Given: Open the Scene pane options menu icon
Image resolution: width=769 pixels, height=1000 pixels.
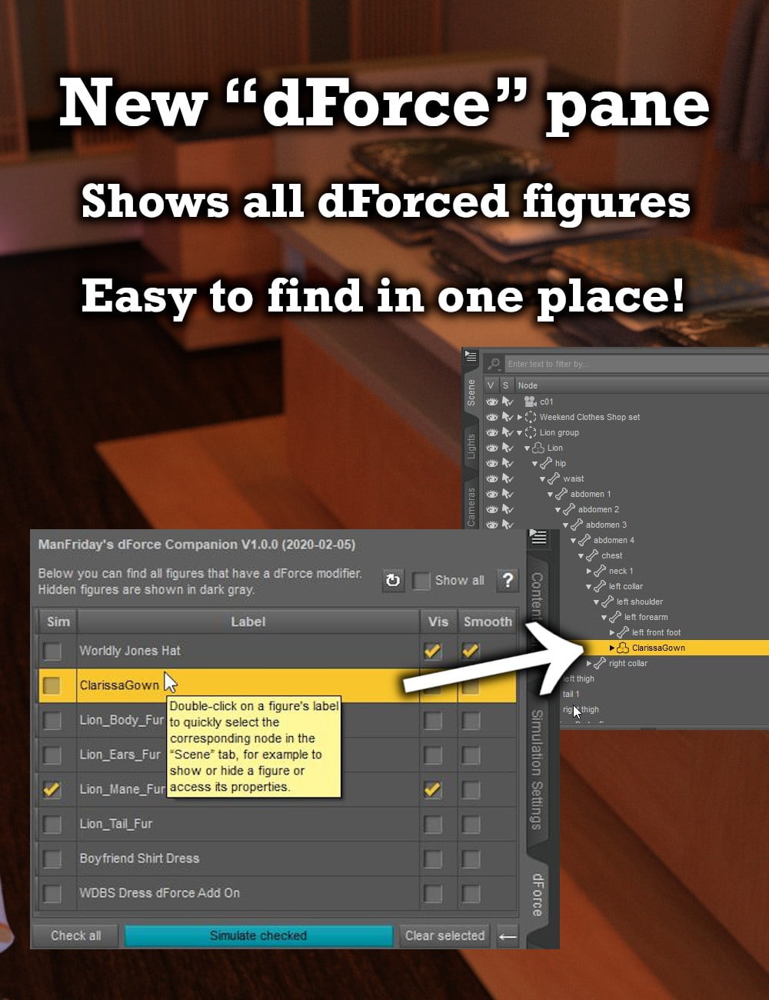Looking at the screenshot, I should coord(471,358).
